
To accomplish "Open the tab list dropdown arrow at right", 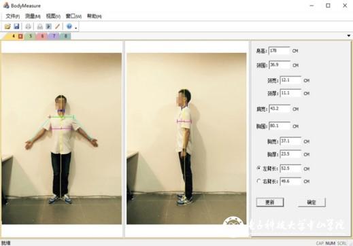I will pos(349,35).
